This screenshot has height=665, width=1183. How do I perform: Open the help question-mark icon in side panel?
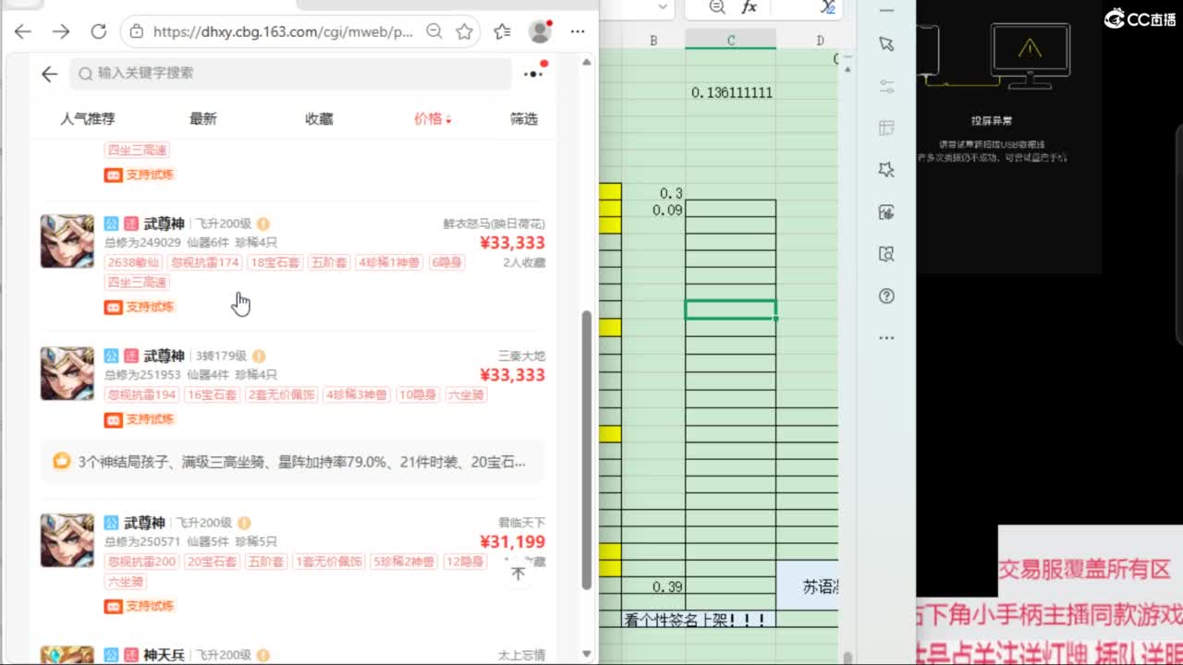886,296
